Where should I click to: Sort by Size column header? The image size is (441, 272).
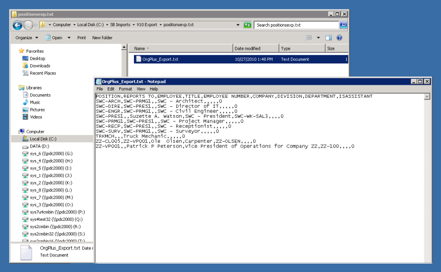pyautogui.click(x=337, y=48)
